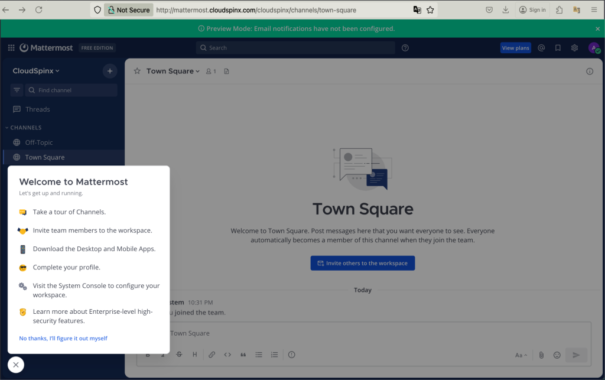The width and height of the screenshot is (605, 380).
Task: Click the Invite others to the workspace button
Action: point(362,263)
